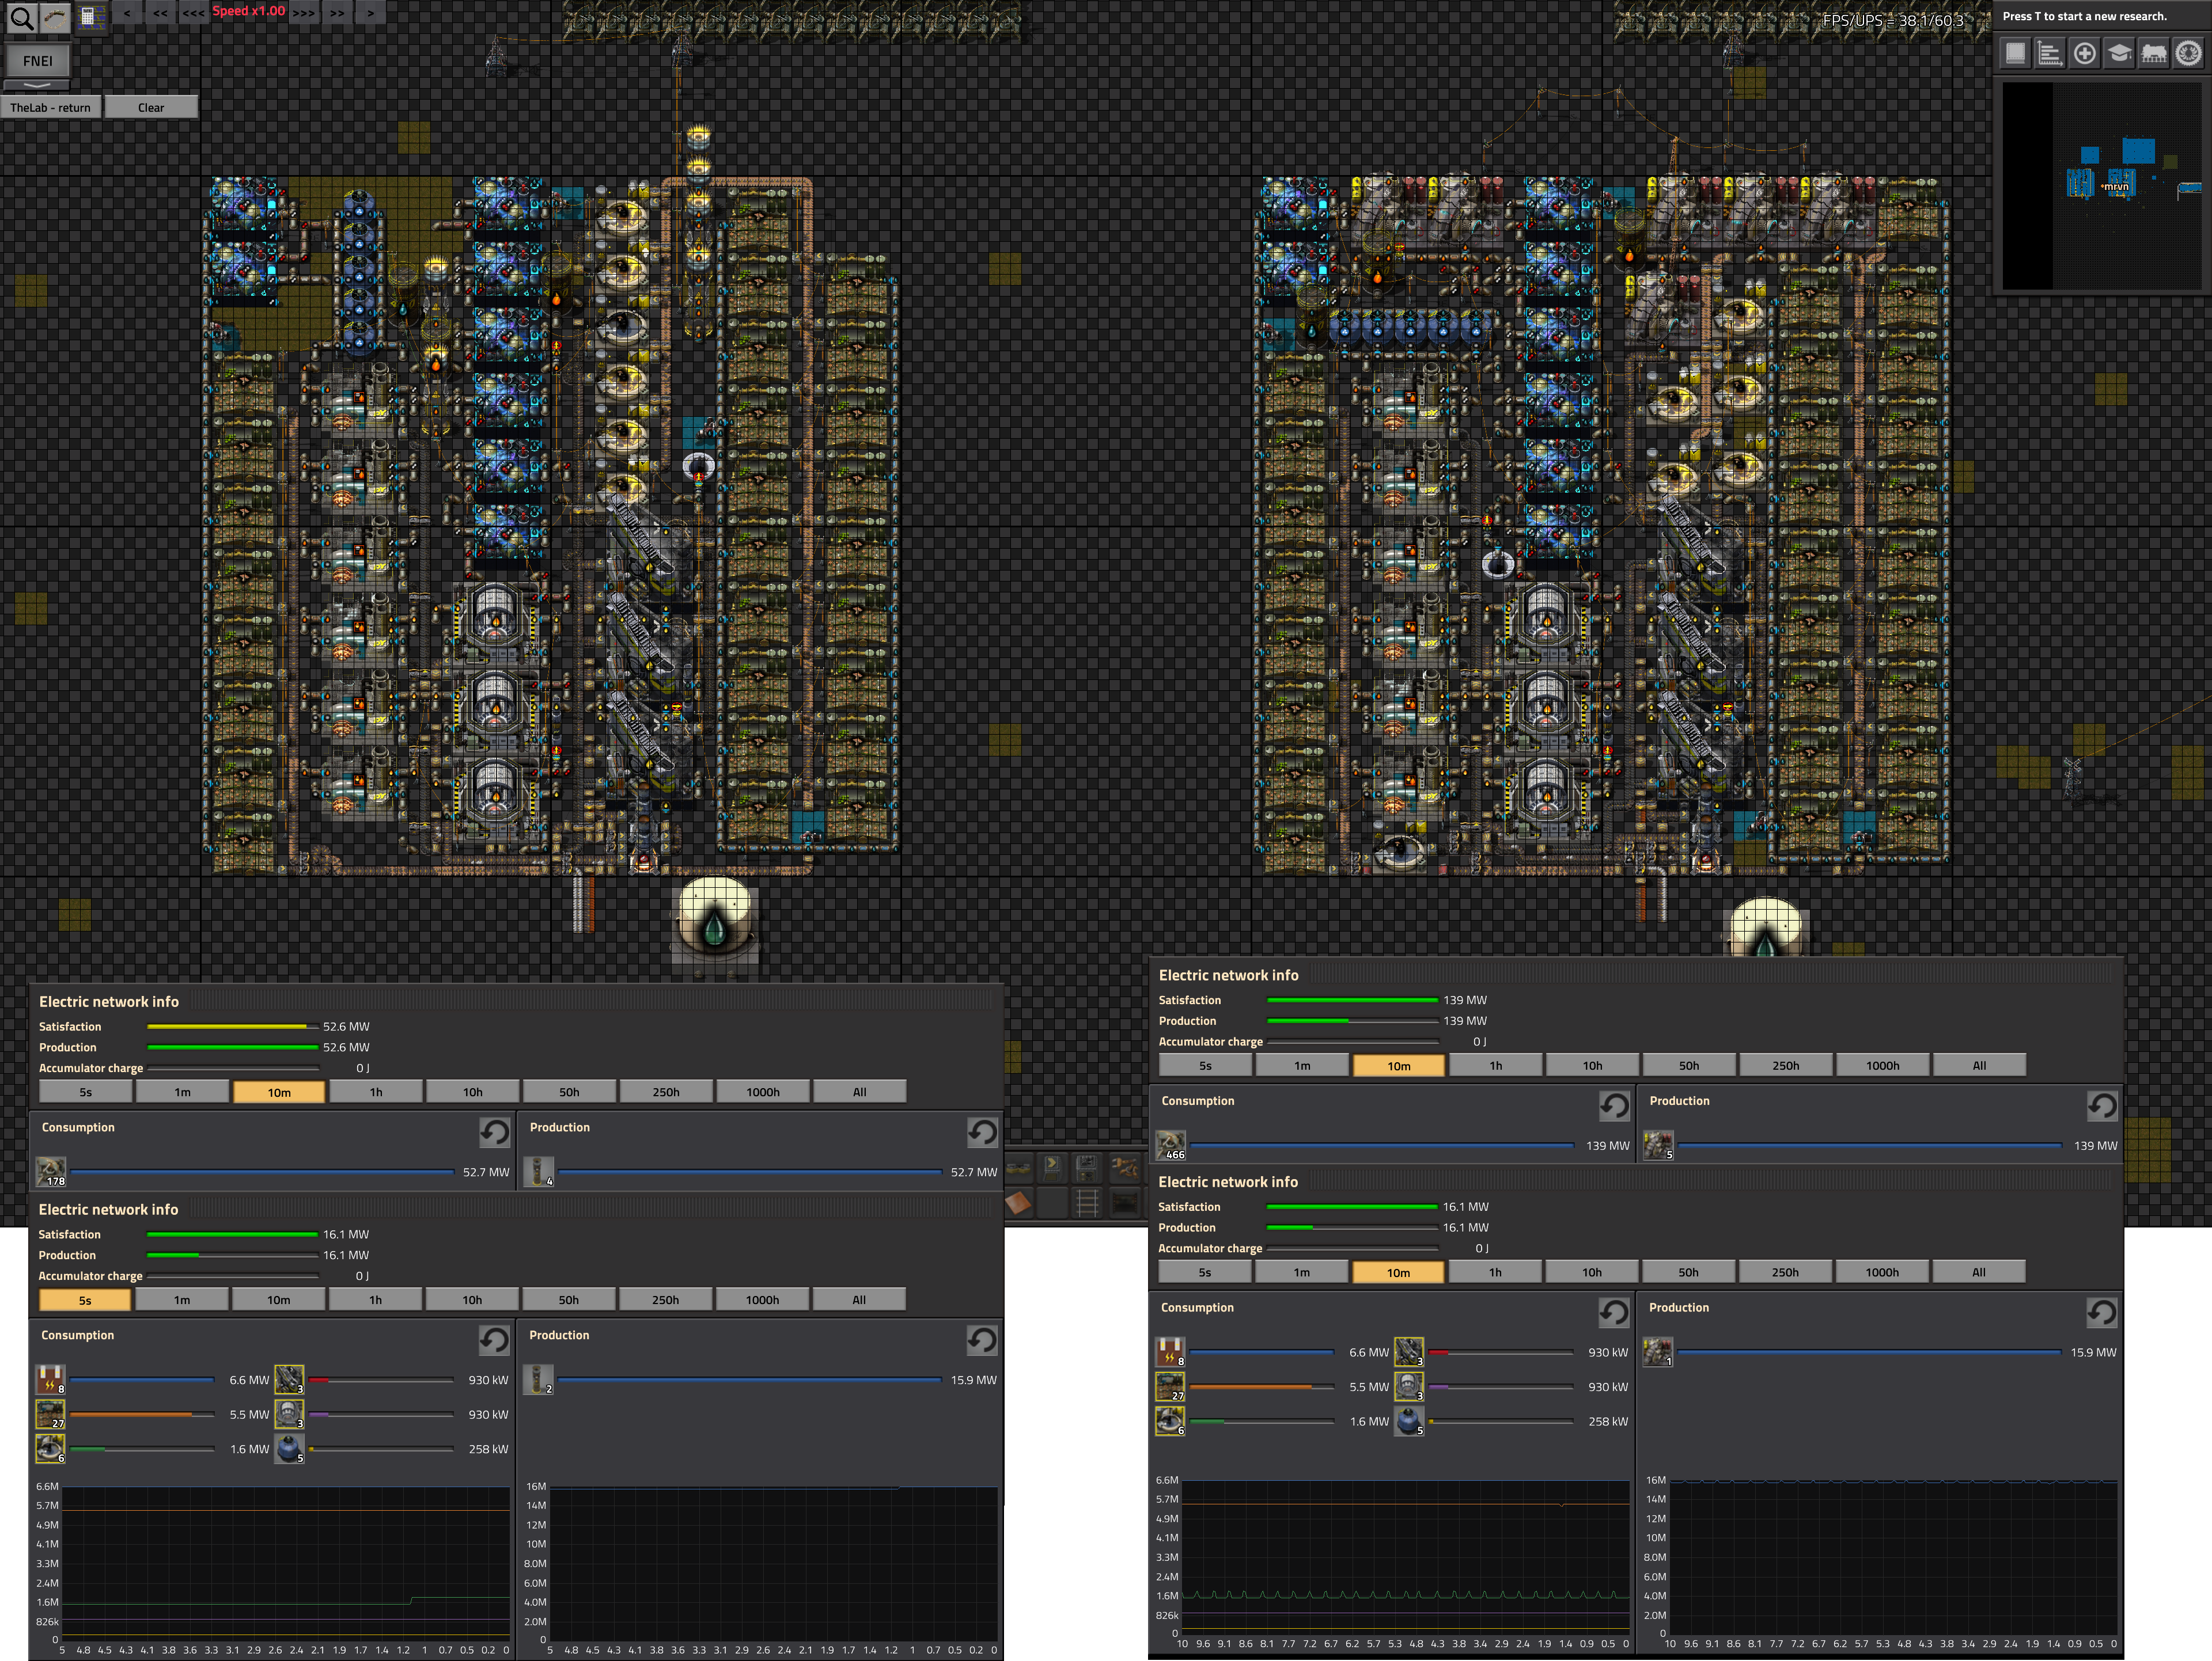Click the 6.6 MW consumer icon, lower-left panel

[50, 1380]
